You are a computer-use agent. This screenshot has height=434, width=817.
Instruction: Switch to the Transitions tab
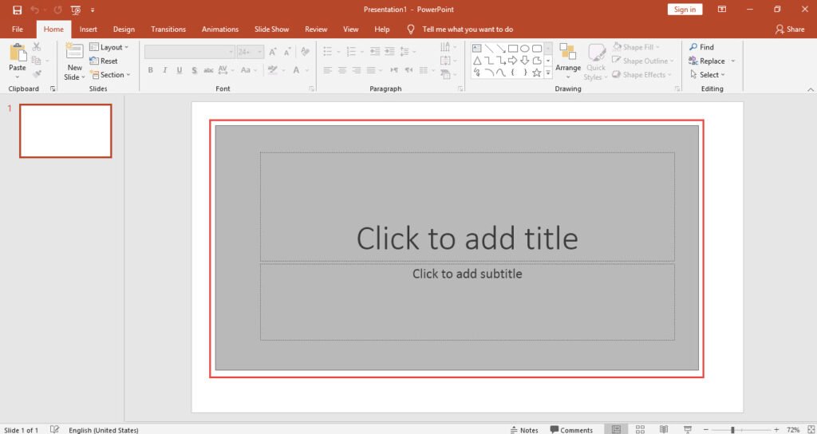point(168,30)
